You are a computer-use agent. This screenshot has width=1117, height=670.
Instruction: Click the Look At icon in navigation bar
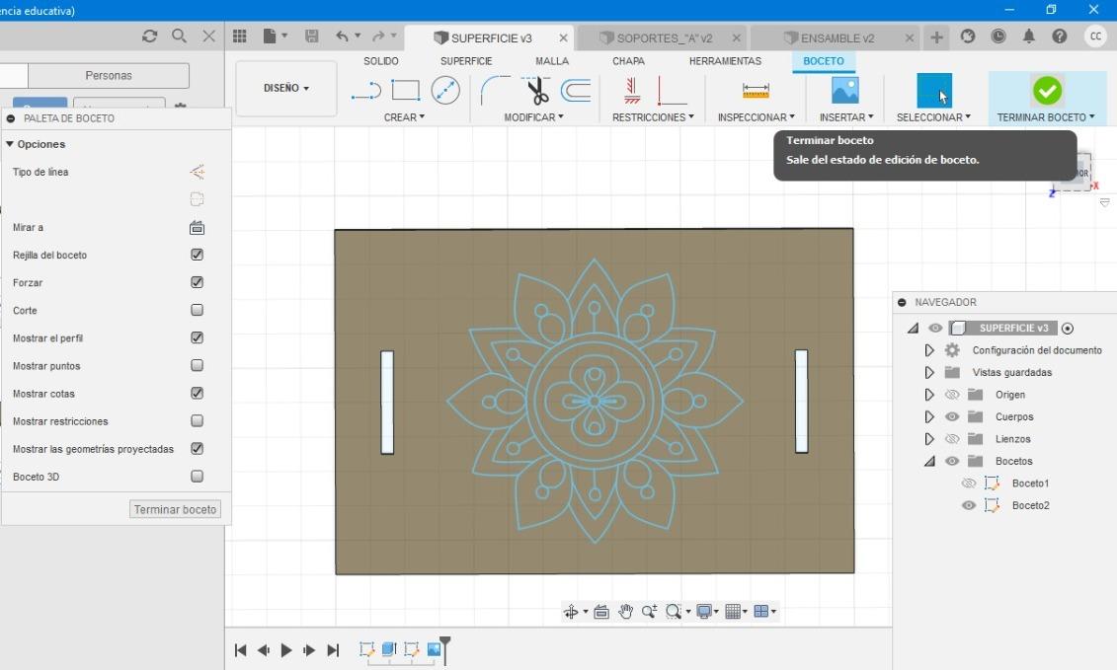pyautogui.click(x=601, y=612)
